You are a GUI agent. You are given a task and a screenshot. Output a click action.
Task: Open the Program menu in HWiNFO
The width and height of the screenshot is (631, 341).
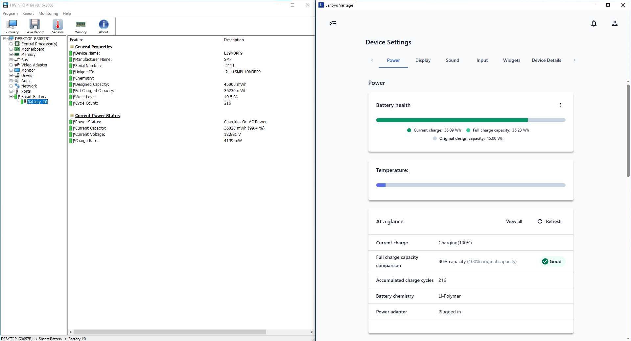[x=10, y=13]
